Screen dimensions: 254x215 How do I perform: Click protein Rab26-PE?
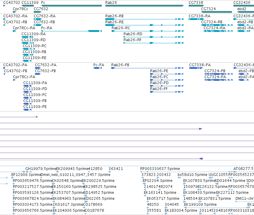point(167,74)
